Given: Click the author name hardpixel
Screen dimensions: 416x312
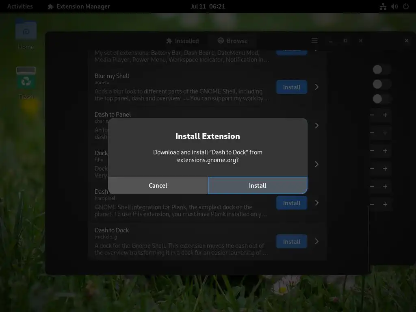Looking at the screenshot, I should pyautogui.click(x=105, y=198).
